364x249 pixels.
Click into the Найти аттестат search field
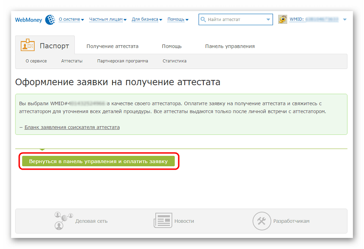point(235,19)
